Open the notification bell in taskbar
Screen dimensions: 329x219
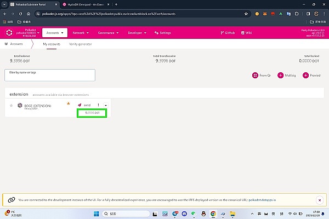pos(323,214)
